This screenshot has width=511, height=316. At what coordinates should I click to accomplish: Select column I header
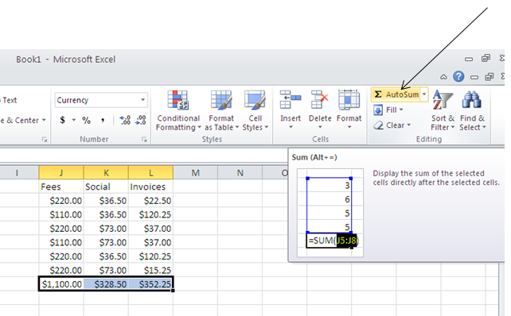click(17, 172)
